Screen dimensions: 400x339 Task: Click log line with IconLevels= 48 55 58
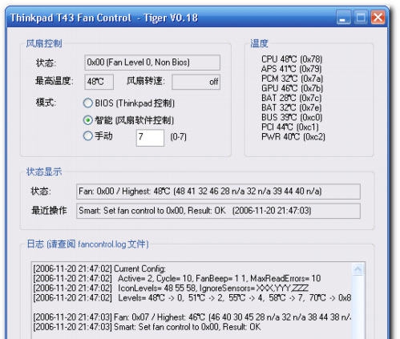(171, 288)
